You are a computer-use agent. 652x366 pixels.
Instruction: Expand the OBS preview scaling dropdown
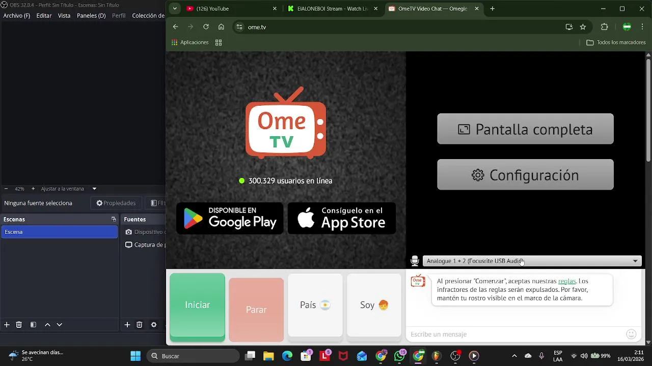point(94,189)
